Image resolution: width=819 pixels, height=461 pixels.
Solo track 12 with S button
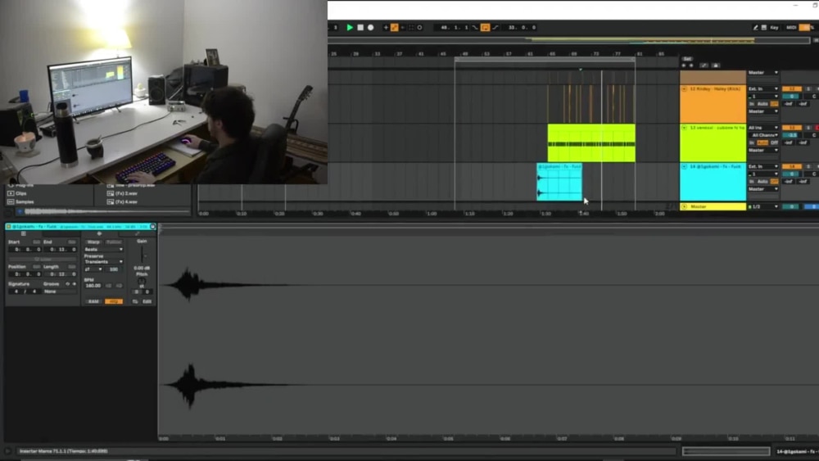(808, 89)
